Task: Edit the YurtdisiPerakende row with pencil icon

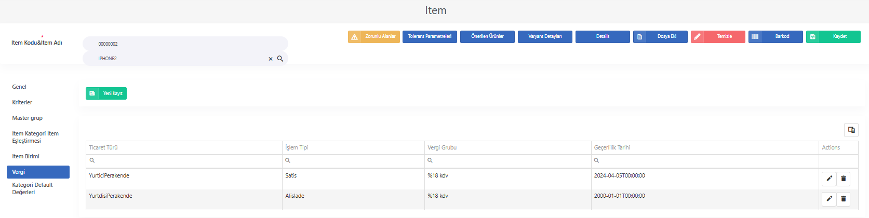Action: pyautogui.click(x=829, y=199)
